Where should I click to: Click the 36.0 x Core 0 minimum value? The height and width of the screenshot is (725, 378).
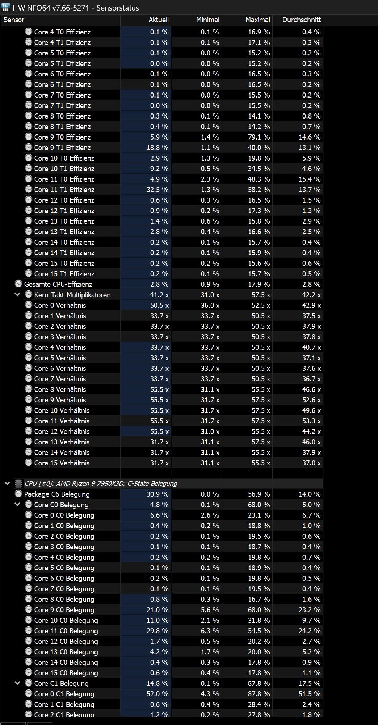tap(210, 306)
